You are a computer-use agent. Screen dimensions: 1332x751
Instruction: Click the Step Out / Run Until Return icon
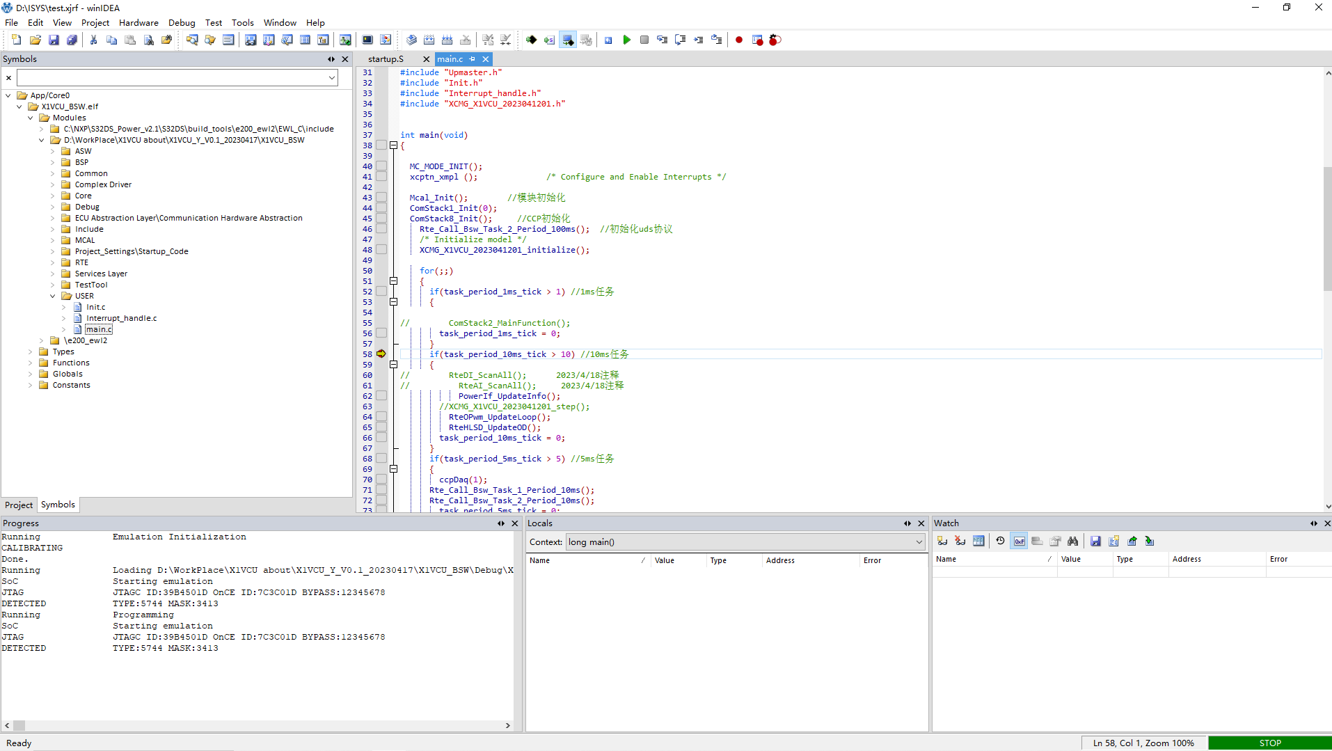tap(716, 40)
